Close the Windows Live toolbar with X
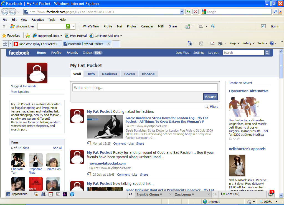Screen dimensions: 284x205 [4, 26]
